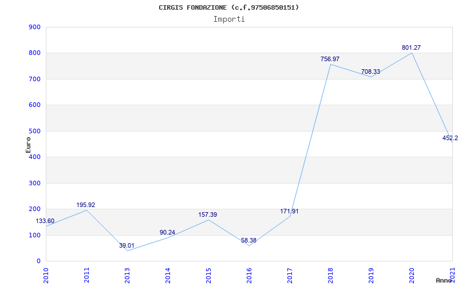Image resolution: width=458 pixels, height=286 pixels.
Task: Select the 2018 year tick label
Action: coord(330,273)
